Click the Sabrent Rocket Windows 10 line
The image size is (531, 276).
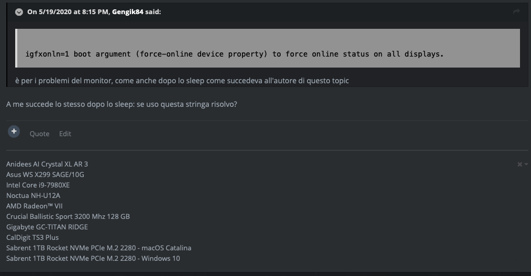click(x=93, y=258)
